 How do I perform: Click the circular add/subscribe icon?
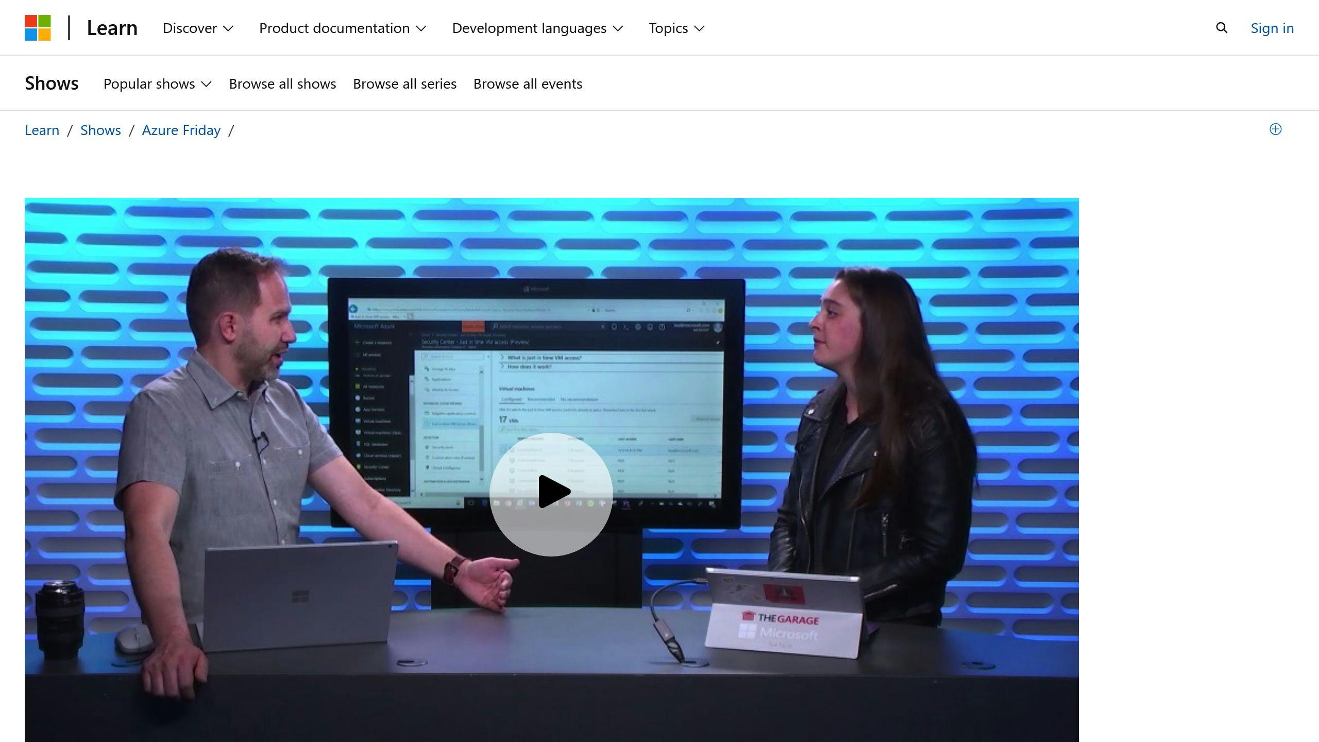1276,129
